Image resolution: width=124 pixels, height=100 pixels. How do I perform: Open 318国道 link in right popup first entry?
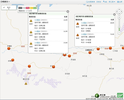(84, 23)
